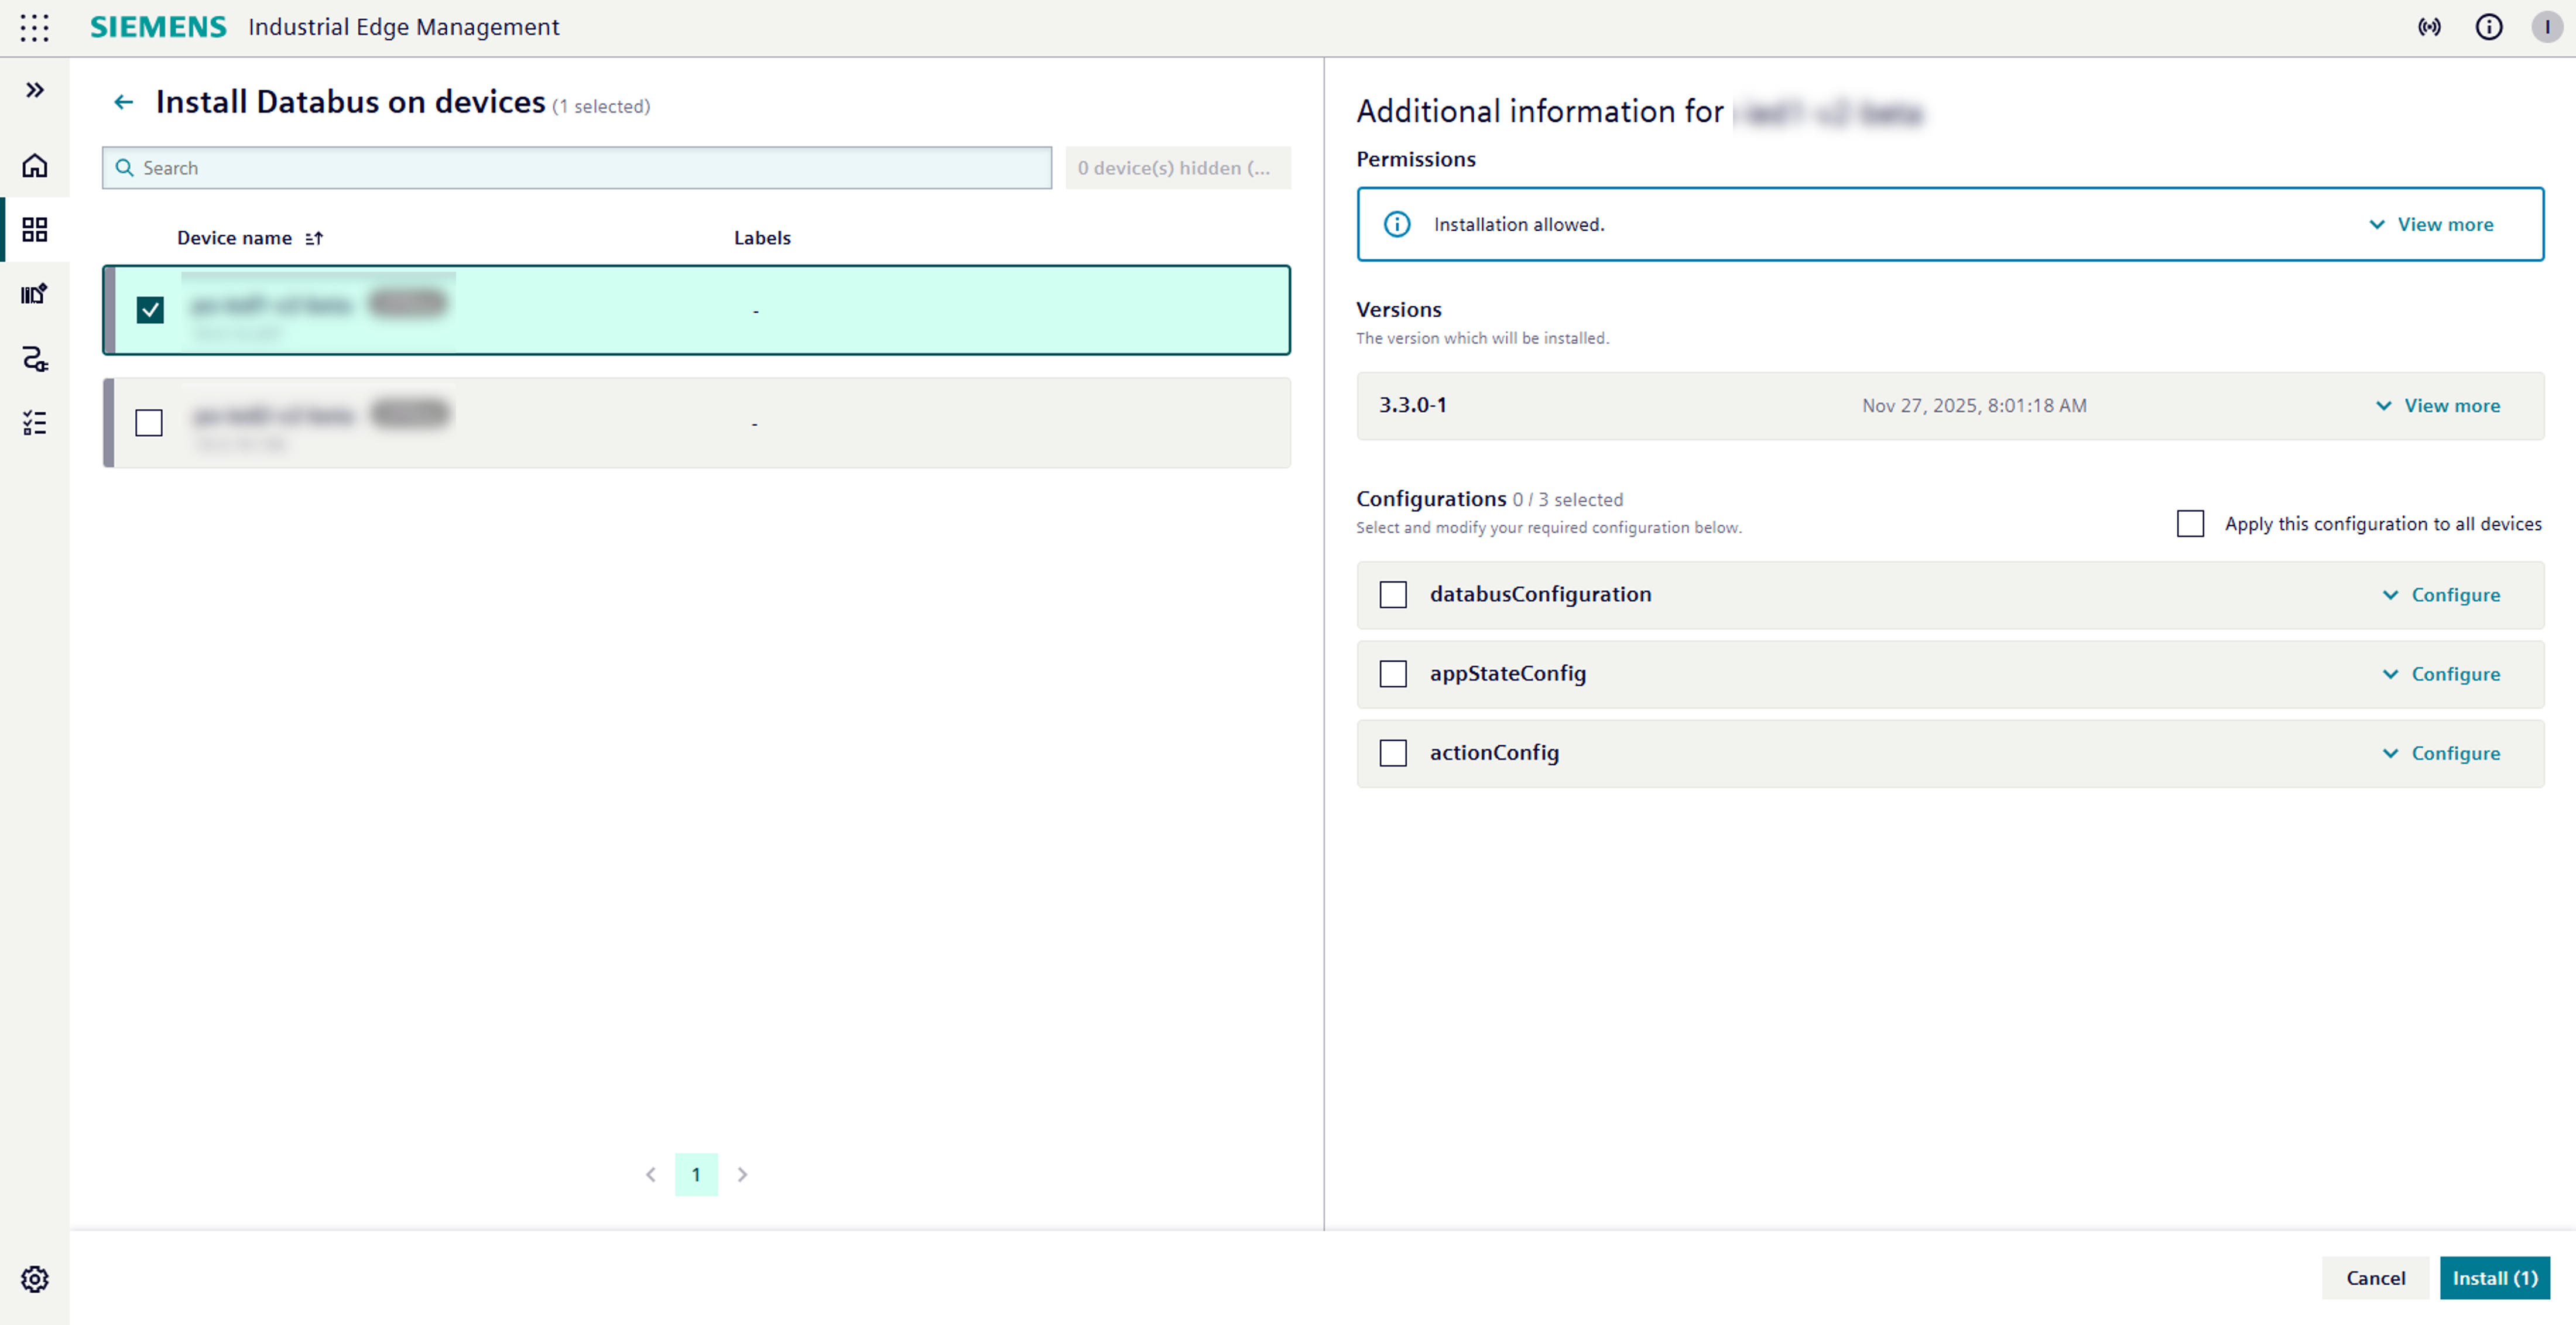Enable databusConfiguration checkbox
2576x1325 pixels.
pyautogui.click(x=1392, y=595)
